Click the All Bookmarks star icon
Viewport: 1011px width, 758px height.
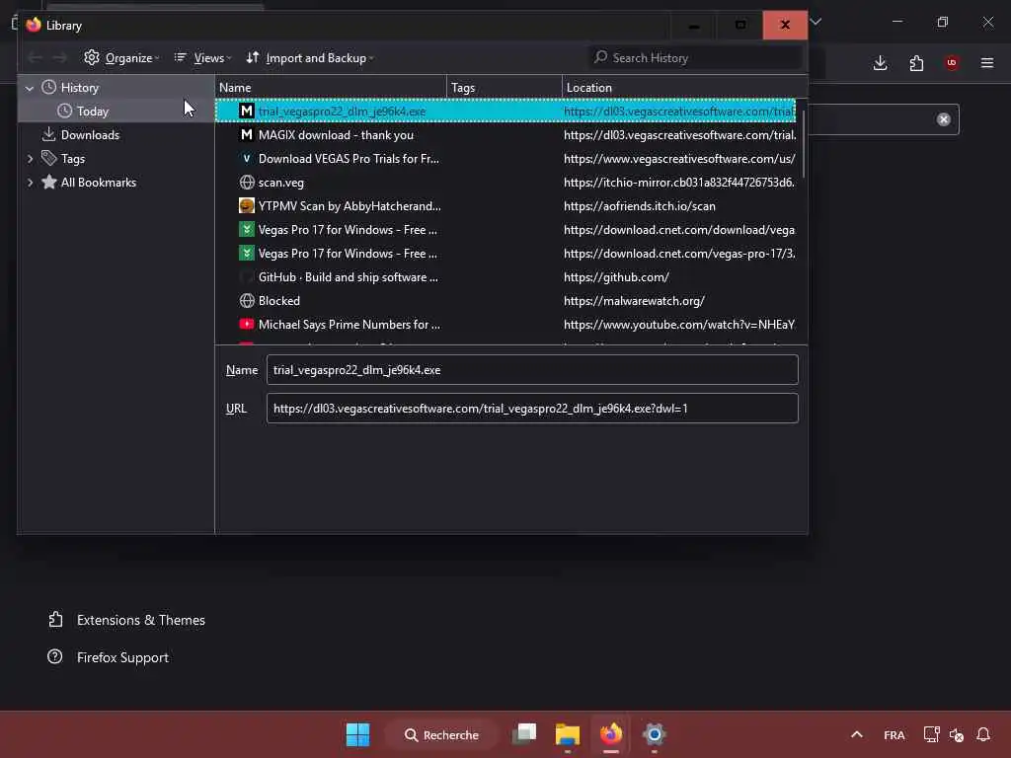pyautogui.click(x=49, y=182)
